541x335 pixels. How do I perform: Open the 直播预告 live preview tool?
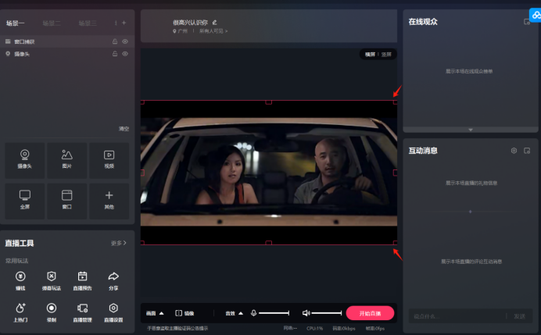point(82,280)
